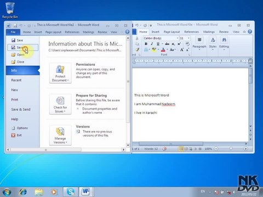Click Format Painter brush in right window

(138, 49)
